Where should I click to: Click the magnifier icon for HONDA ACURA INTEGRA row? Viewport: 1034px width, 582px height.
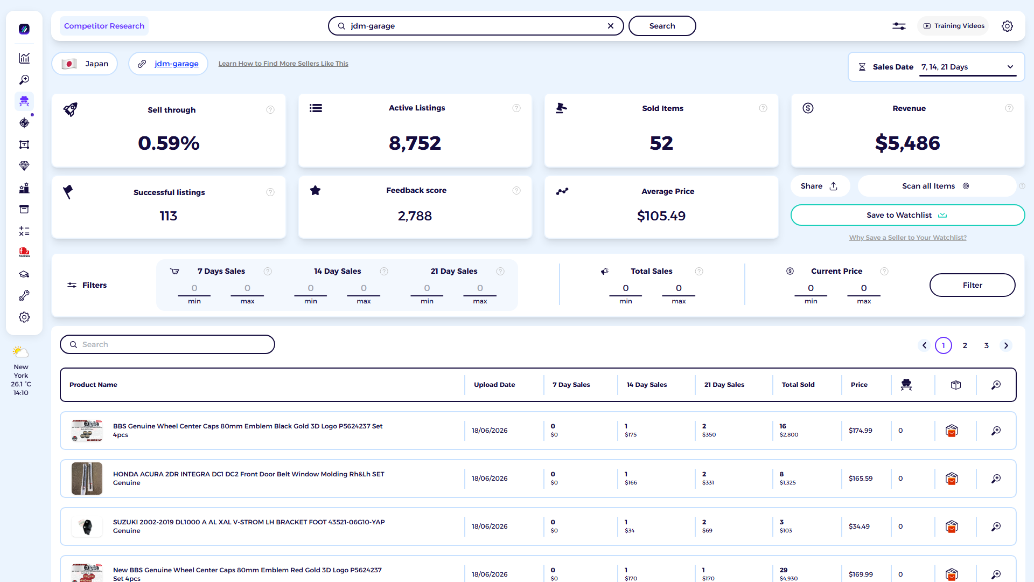[996, 479]
